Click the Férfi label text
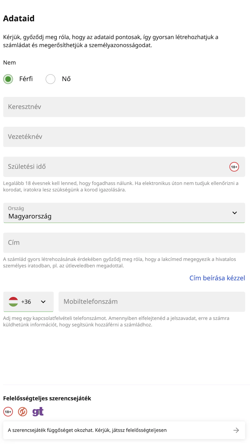 26,79
